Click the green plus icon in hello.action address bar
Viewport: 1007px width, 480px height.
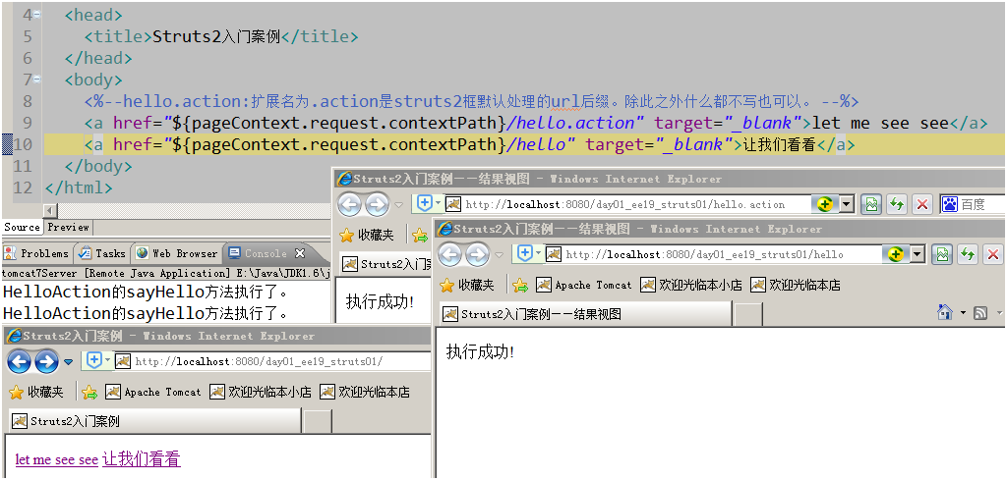(x=826, y=204)
